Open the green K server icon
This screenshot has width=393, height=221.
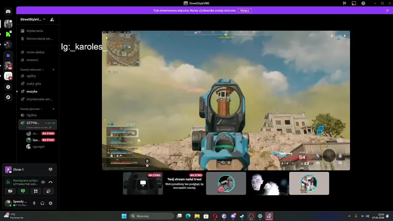point(8,34)
